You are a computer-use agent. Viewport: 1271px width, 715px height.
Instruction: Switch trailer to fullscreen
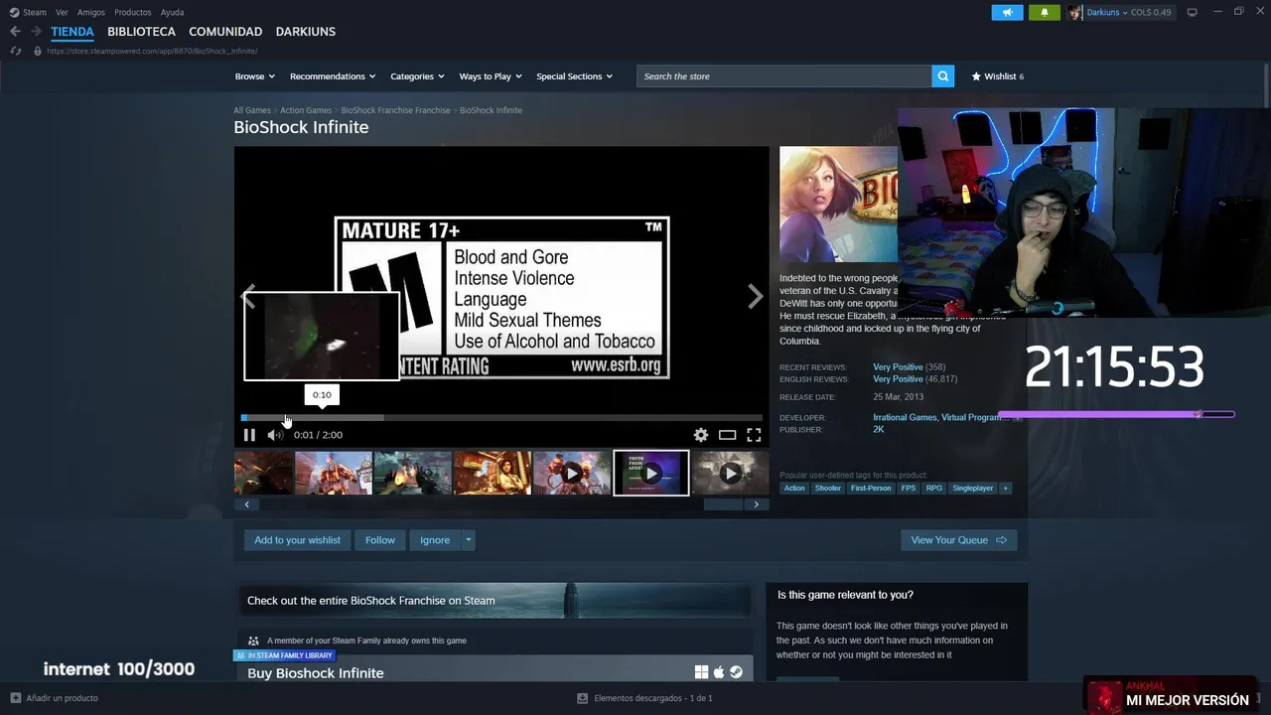coord(754,435)
